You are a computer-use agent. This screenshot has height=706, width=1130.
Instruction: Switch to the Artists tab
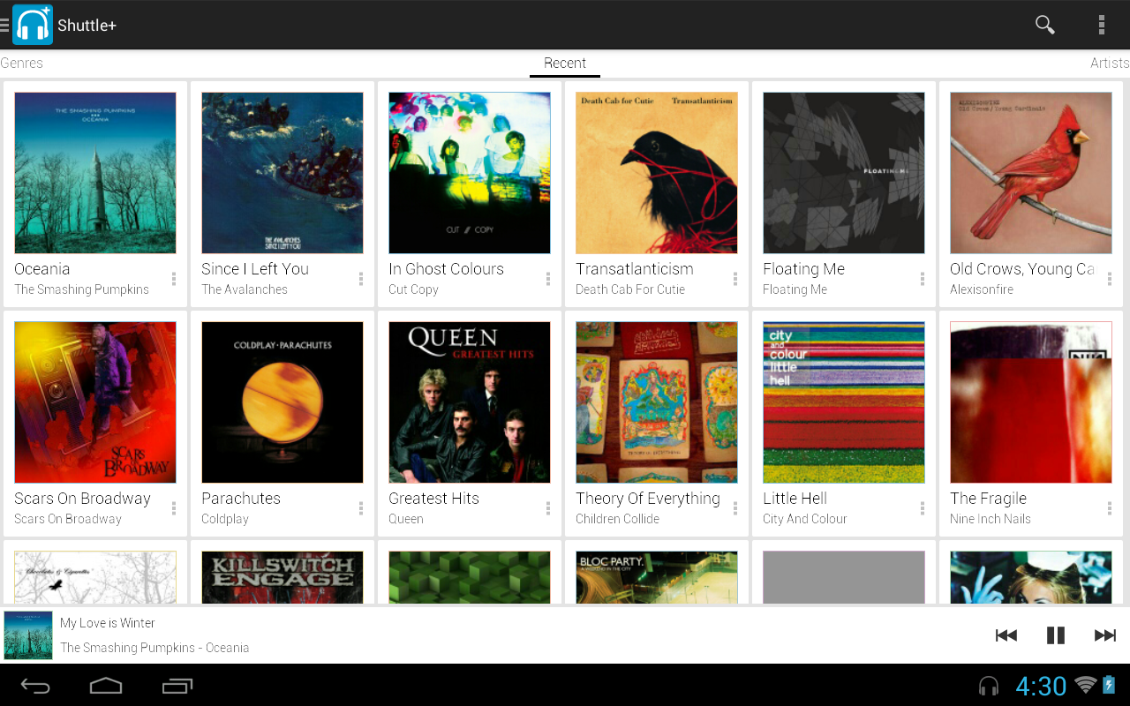[x=1109, y=63]
